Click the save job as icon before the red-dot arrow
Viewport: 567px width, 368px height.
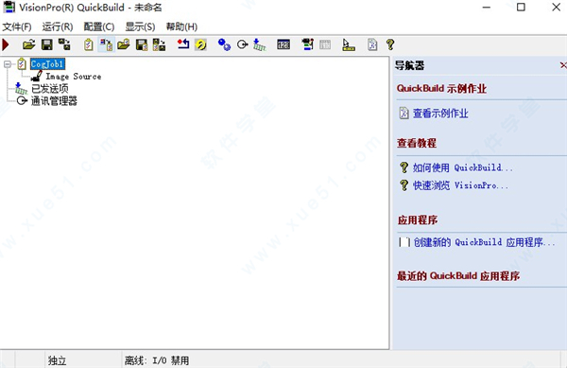tap(159, 44)
